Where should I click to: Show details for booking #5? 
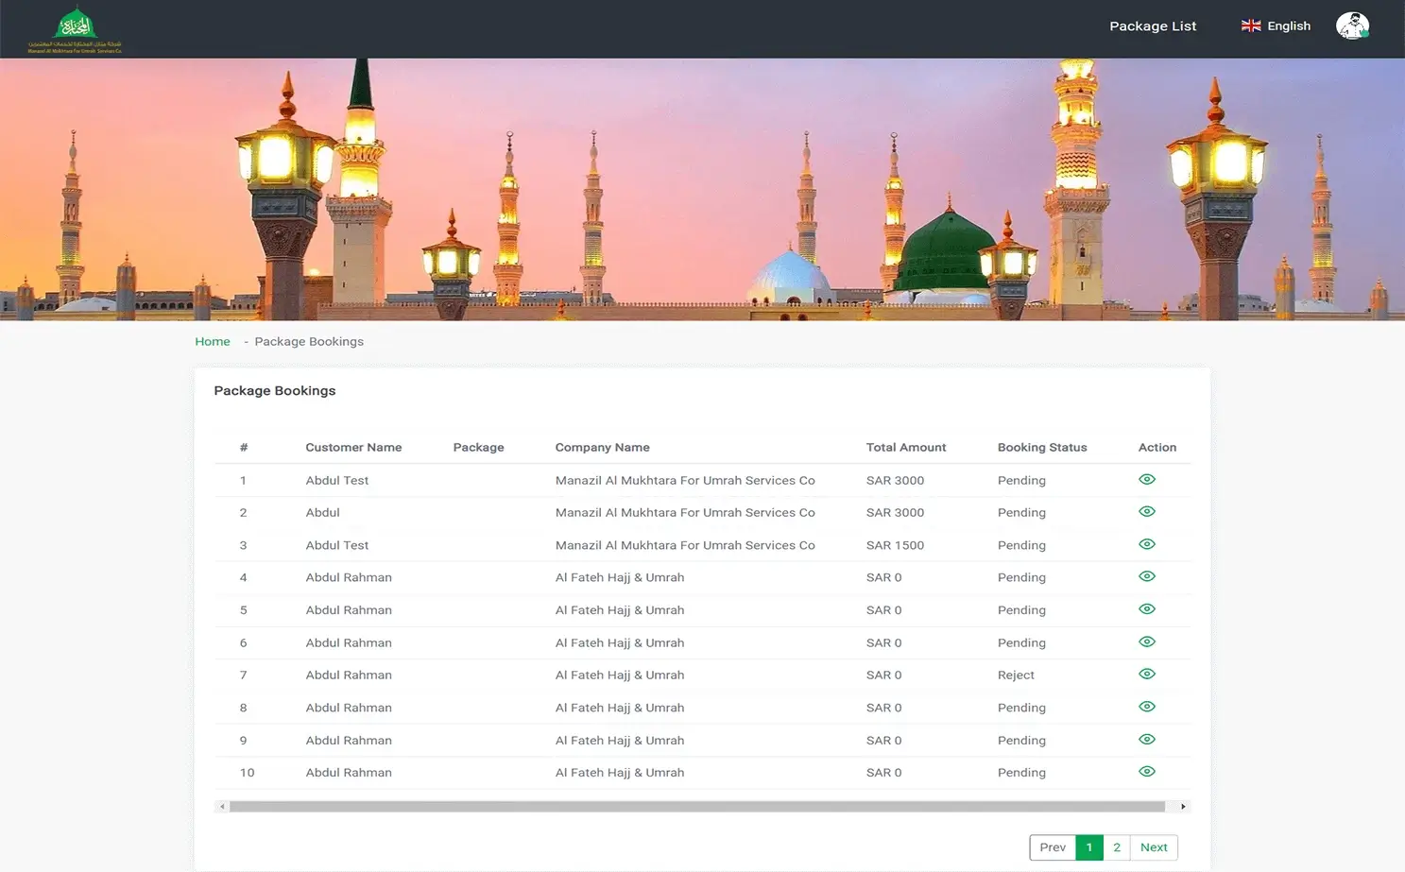point(1146,608)
